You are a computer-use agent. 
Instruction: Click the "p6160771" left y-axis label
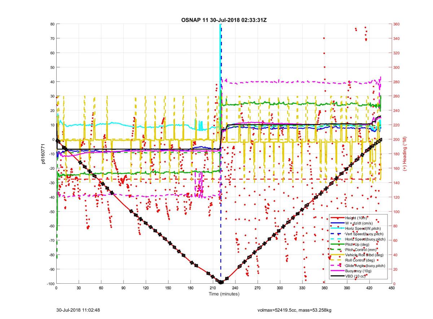[43, 154]
